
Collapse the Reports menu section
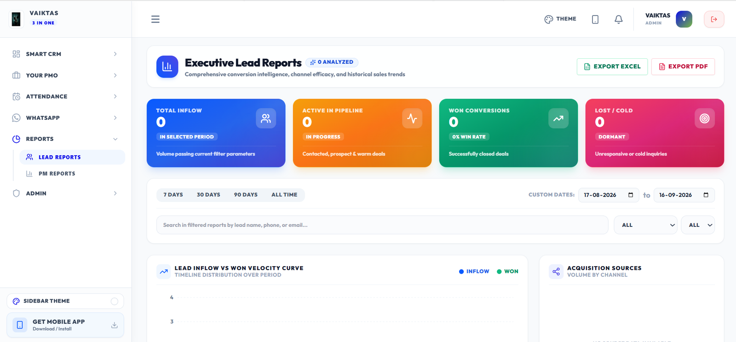click(x=66, y=139)
